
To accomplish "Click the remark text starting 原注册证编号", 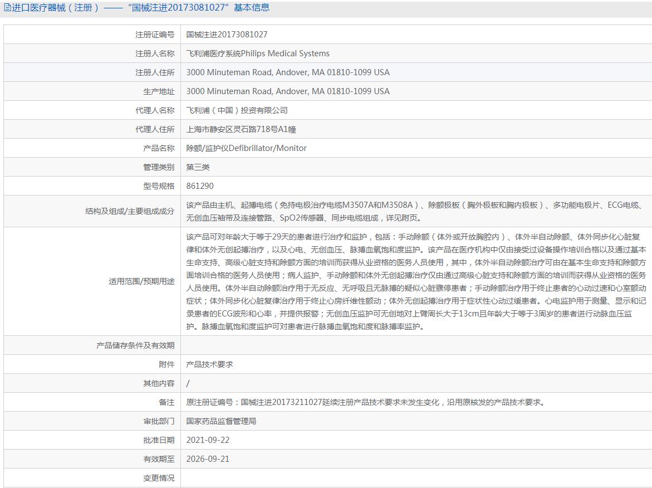I will click(x=366, y=403).
